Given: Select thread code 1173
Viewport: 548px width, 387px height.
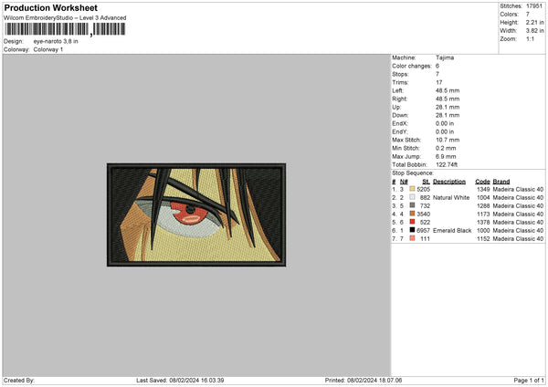Looking at the screenshot, I should point(483,214).
